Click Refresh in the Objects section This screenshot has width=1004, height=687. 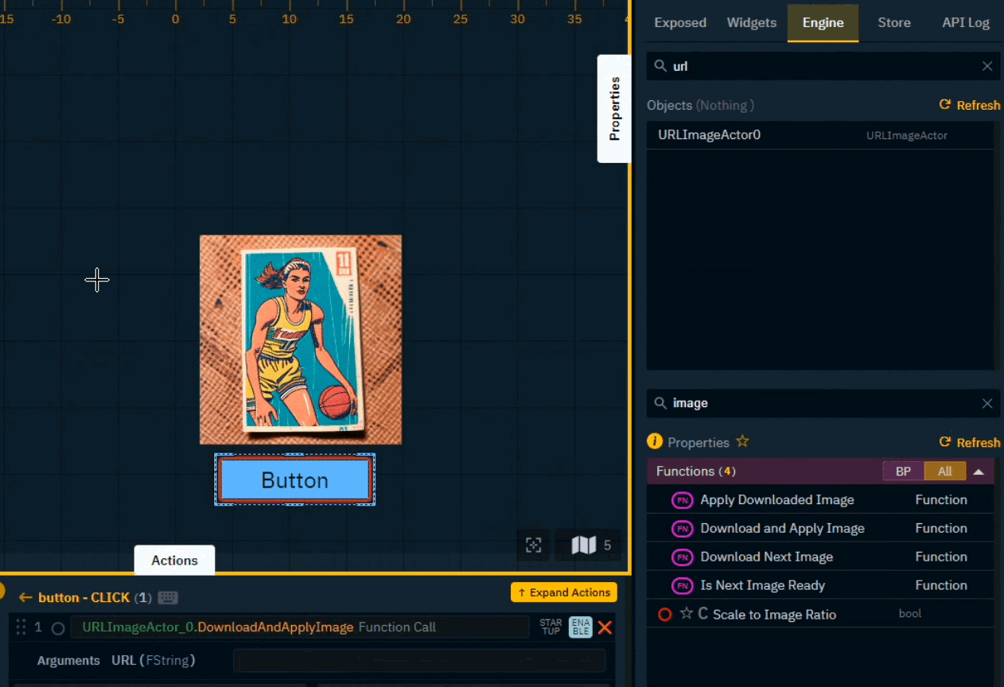[969, 105]
